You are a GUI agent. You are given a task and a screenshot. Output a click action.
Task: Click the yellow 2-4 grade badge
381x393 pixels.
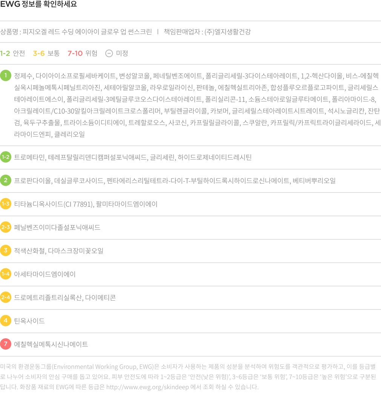6,297
